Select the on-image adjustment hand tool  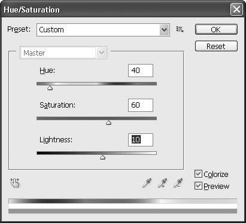click(x=15, y=183)
